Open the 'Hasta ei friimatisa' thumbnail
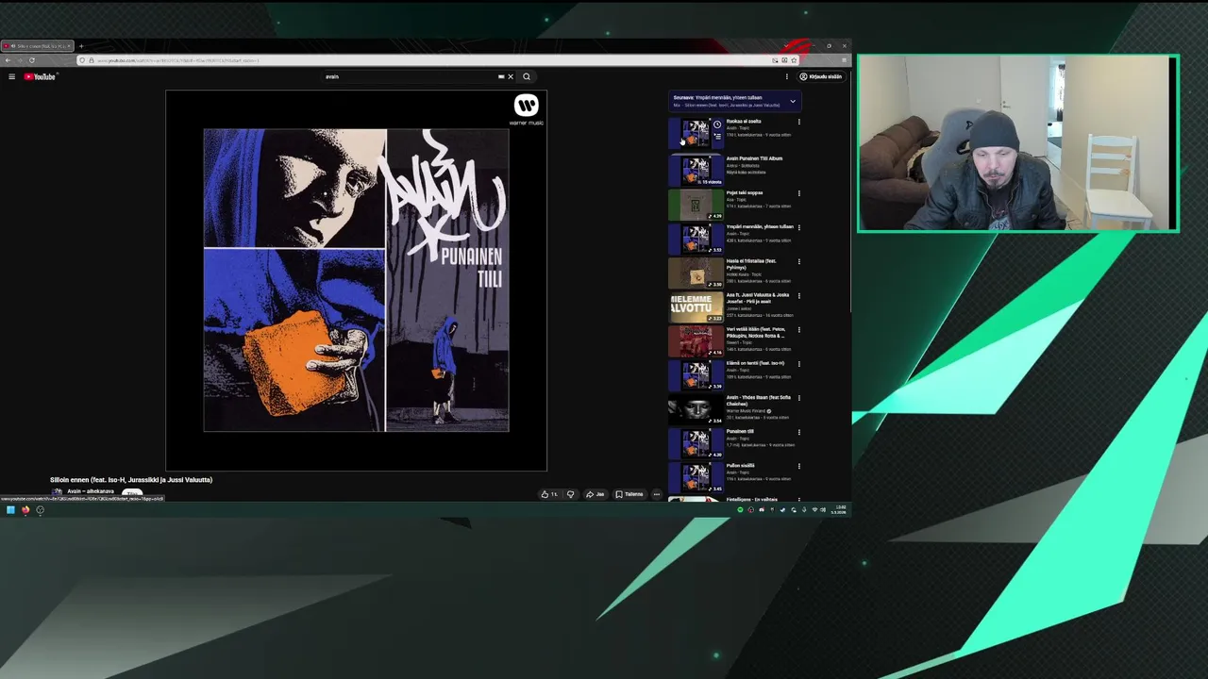The height and width of the screenshot is (679, 1208). tap(696, 273)
